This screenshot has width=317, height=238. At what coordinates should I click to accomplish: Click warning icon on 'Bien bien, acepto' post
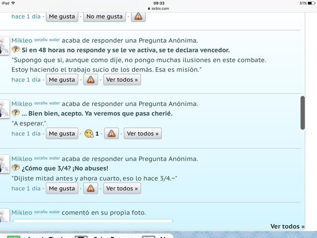(x=111, y=134)
